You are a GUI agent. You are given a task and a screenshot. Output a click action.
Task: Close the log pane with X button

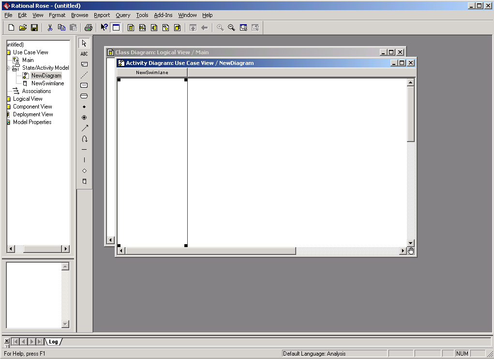(7, 341)
